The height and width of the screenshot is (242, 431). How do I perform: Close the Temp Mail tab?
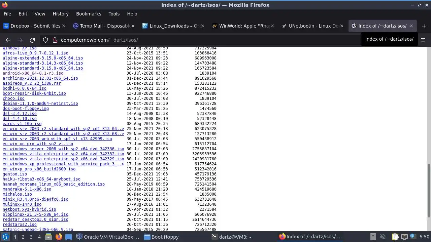tap(133, 26)
